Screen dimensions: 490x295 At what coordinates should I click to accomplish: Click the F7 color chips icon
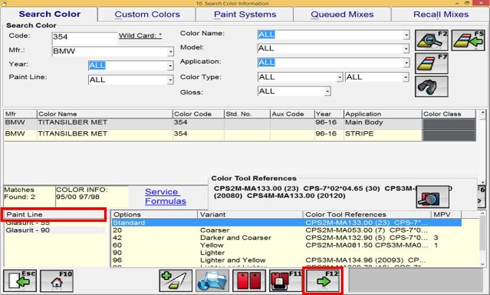point(431,63)
